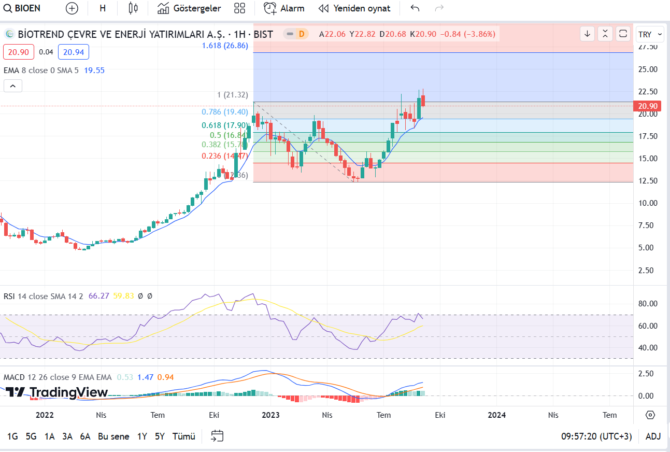Create an Alarm
The image size is (670, 452).
[x=284, y=8]
